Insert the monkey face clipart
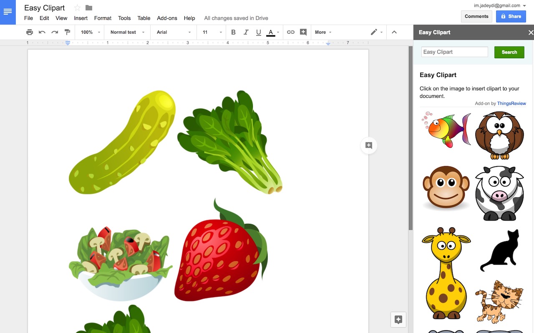This screenshot has width=534, height=333. point(446,188)
